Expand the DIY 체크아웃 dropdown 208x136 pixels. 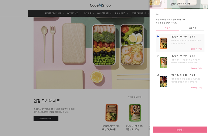coord(74,13)
